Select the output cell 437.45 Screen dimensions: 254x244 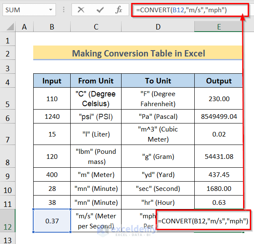(219, 175)
